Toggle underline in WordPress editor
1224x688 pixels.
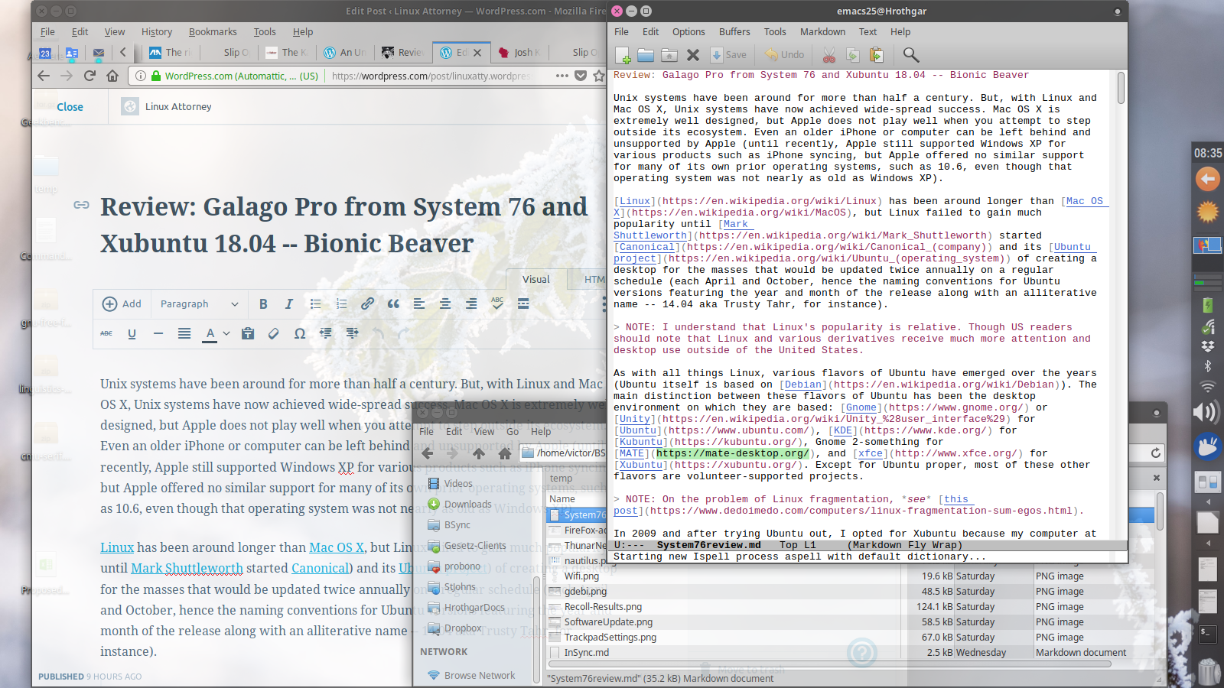[x=132, y=333]
